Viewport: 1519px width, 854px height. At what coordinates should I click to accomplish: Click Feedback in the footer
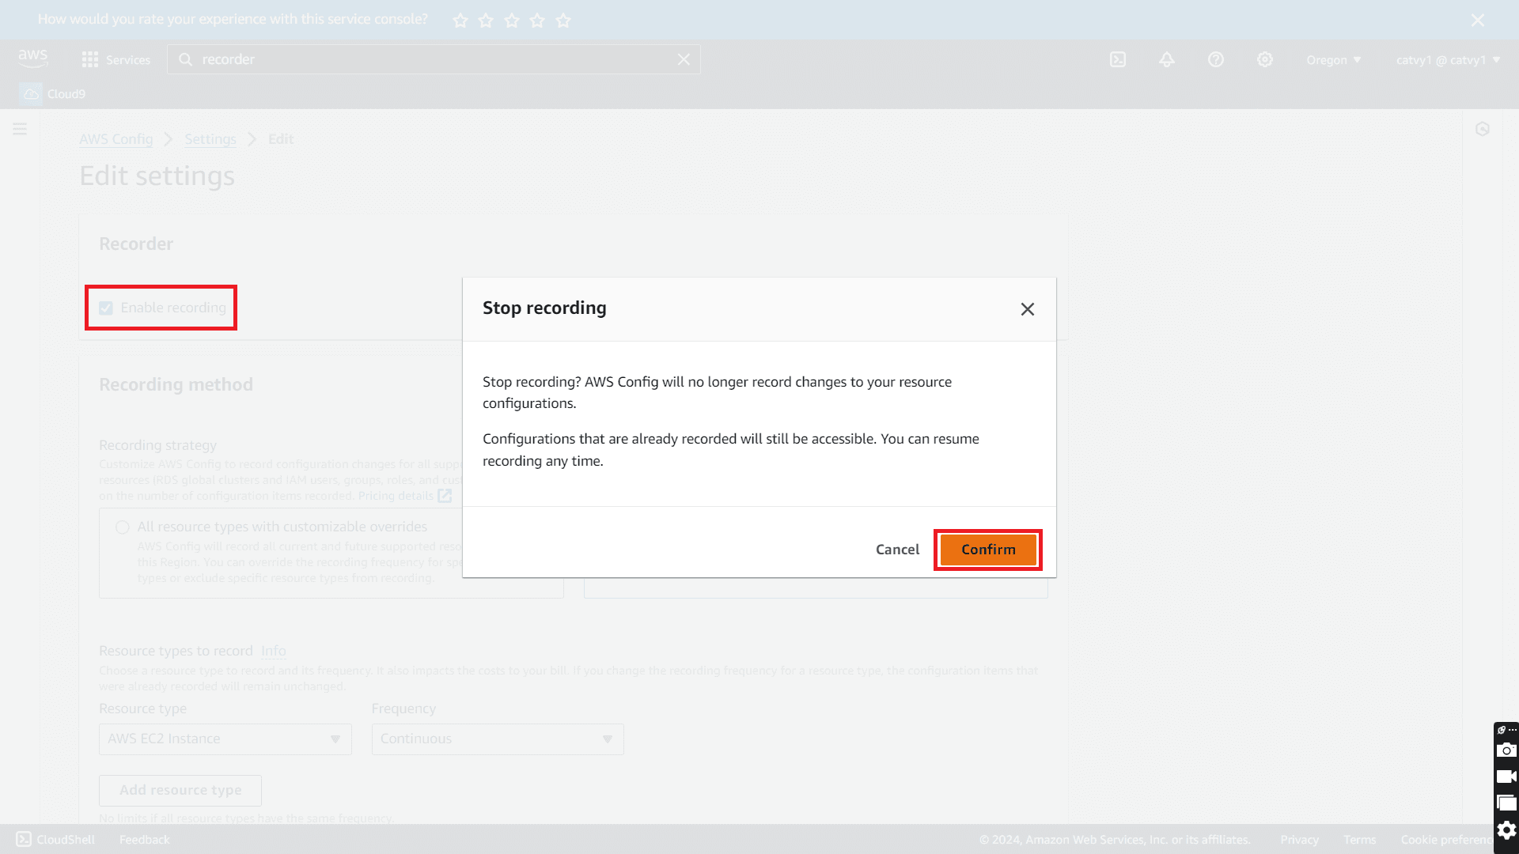(x=145, y=840)
